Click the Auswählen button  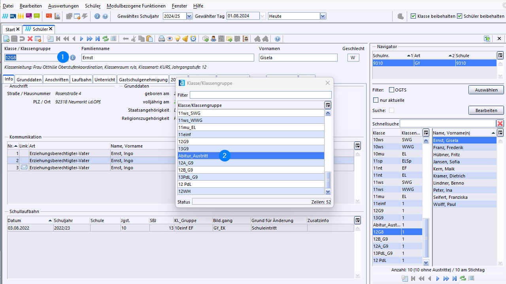(x=486, y=90)
